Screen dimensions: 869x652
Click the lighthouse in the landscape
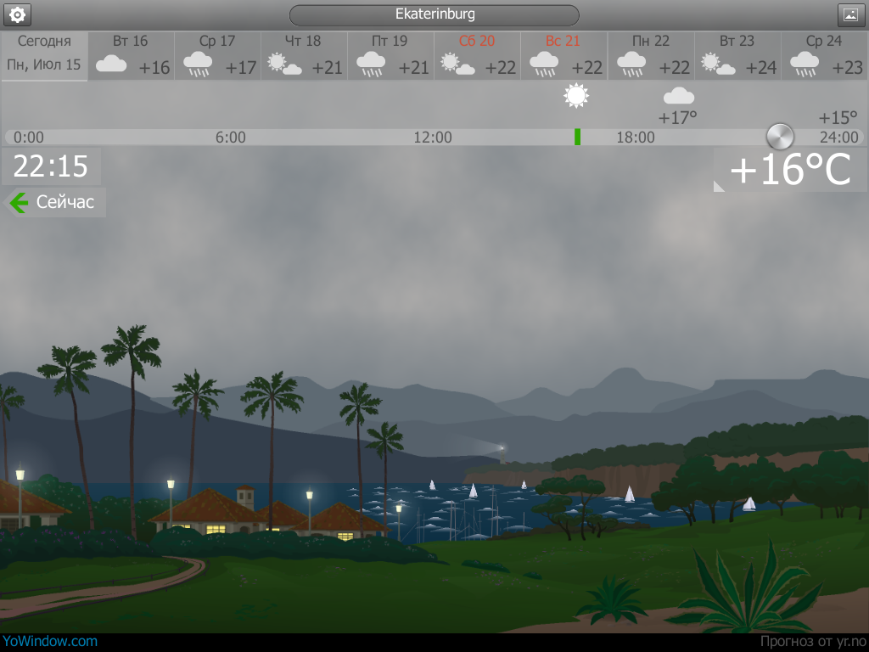pyautogui.click(x=502, y=454)
